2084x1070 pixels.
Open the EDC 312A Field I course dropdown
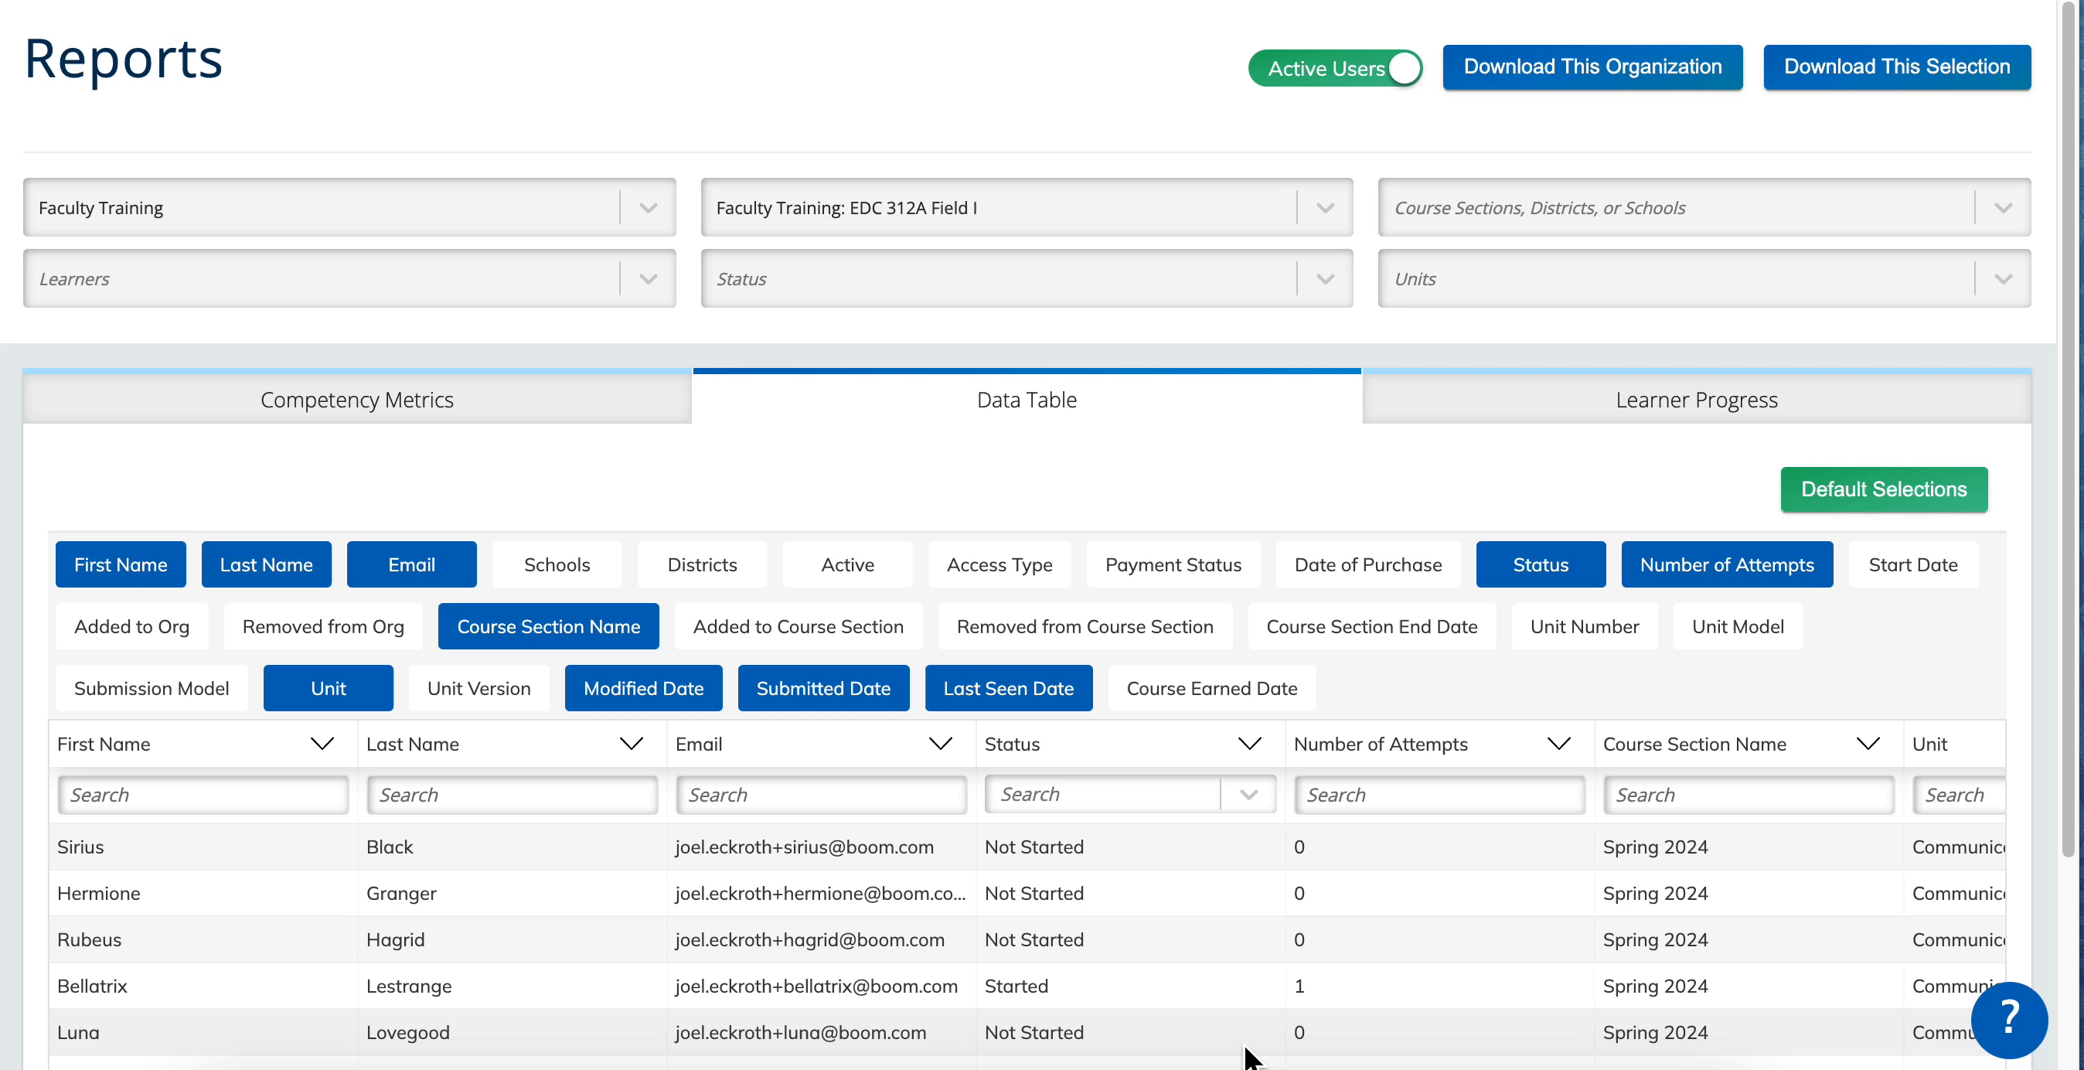(x=1027, y=207)
